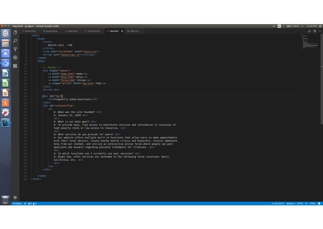This screenshot has width=323, height=229.
Task: Click the Ln 20, Col 23 indicator
Action: [278, 204]
